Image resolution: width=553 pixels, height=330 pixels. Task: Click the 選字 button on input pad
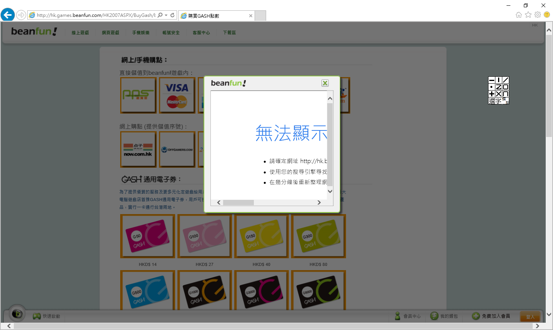495,101
